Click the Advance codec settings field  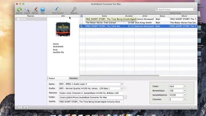point(91,93)
